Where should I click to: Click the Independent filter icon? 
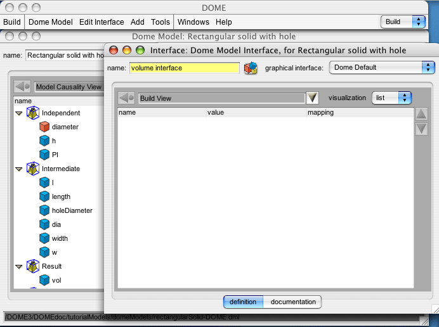tap(33, 113)
